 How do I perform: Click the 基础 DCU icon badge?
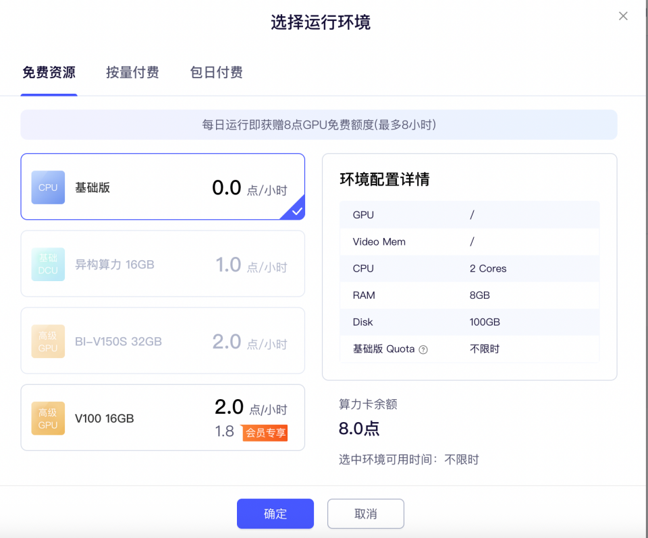coord(48,264)
